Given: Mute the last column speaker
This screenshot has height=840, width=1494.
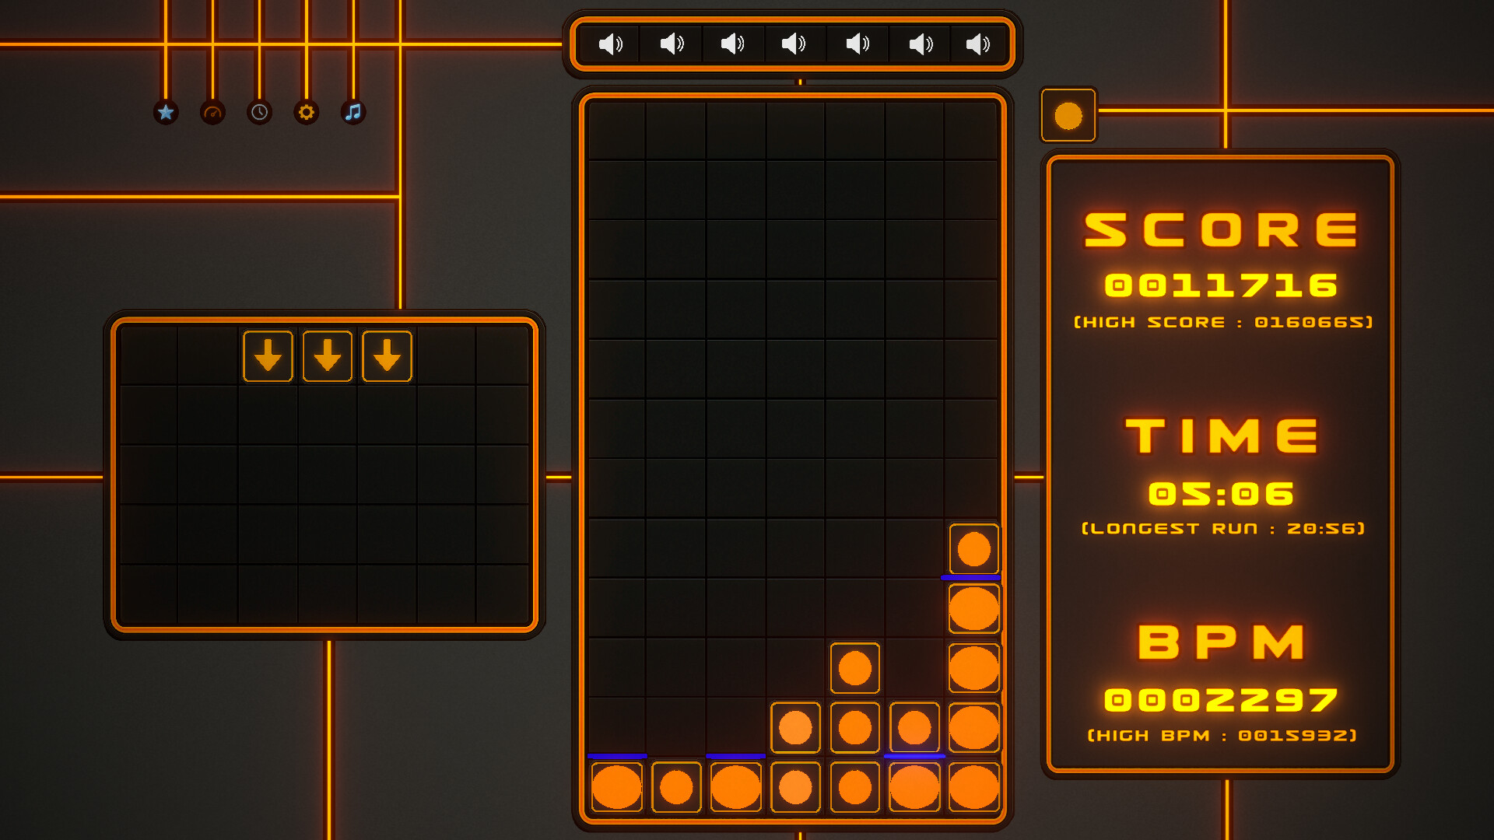Looking at the screenshot, I should (978, 44).
